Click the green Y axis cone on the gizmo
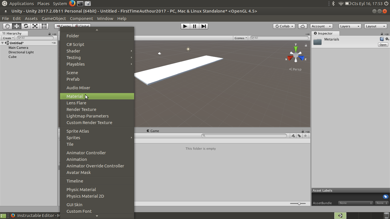This screenshot has width=390, height=219. coord(296,49)
